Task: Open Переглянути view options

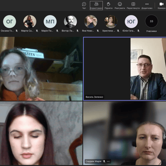Action: [133, 5]
